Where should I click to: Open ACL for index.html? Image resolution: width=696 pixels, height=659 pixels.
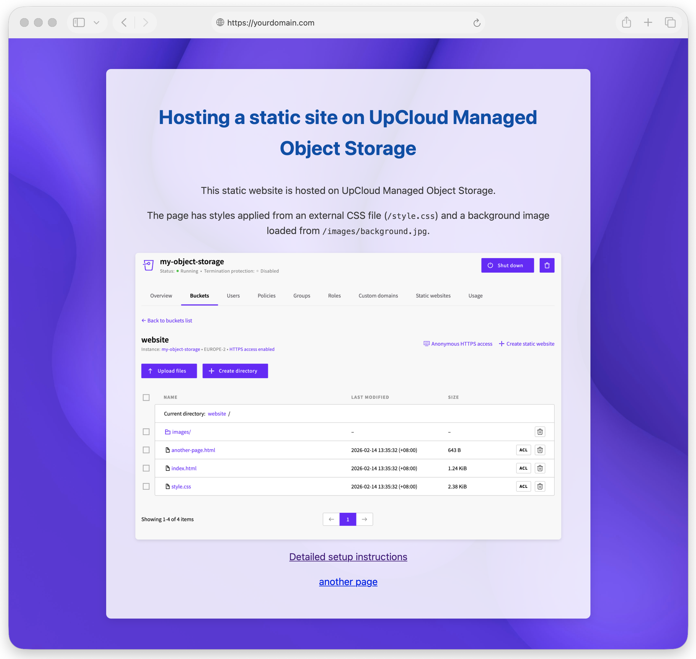[524, 468]
